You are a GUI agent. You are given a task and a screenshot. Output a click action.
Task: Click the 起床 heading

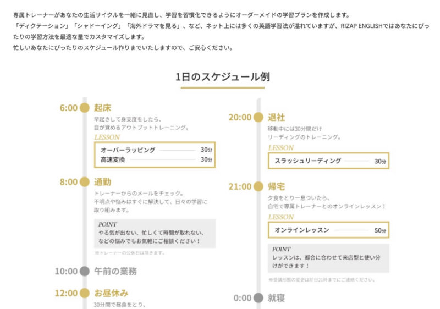tap(102, 108)
